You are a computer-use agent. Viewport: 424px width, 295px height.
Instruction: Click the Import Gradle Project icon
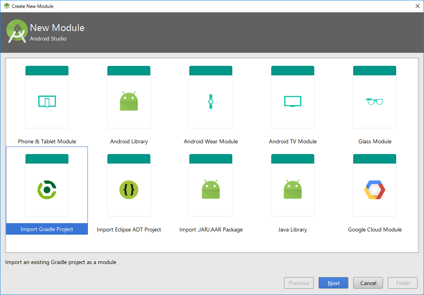tap(47, 190)
